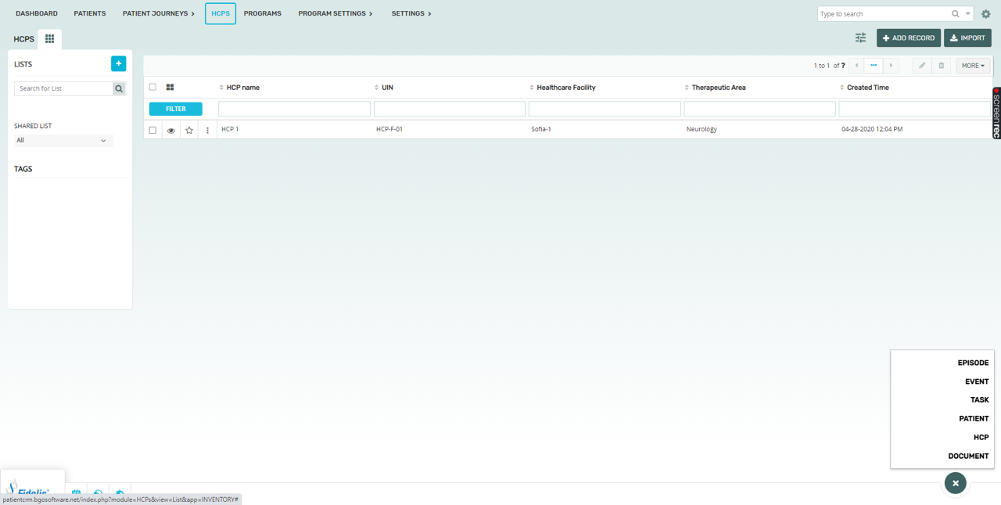Image resolution: width=1001 pixels, height=505 pixels.
Task: Click the Add Record button
Action: [909, 38]
